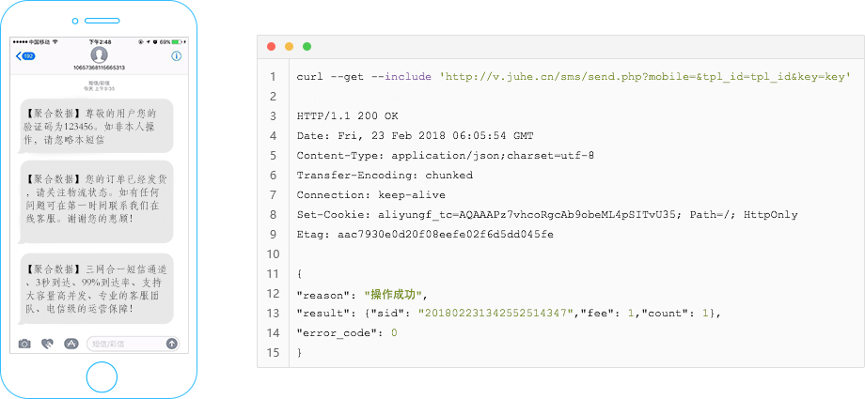The image size is (865, 399).
Task: Tap the SMS channel promo message bubble
Action: coord(96,287)
